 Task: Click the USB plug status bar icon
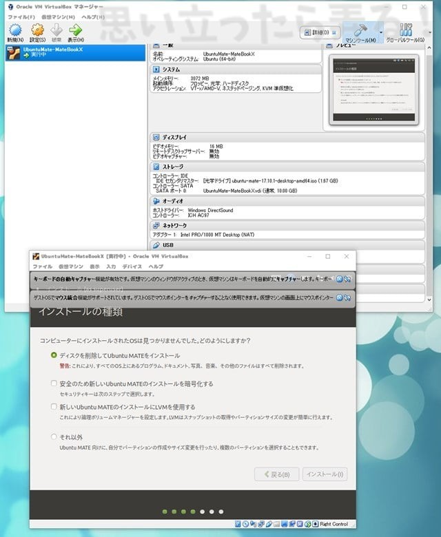pos(269,524)
